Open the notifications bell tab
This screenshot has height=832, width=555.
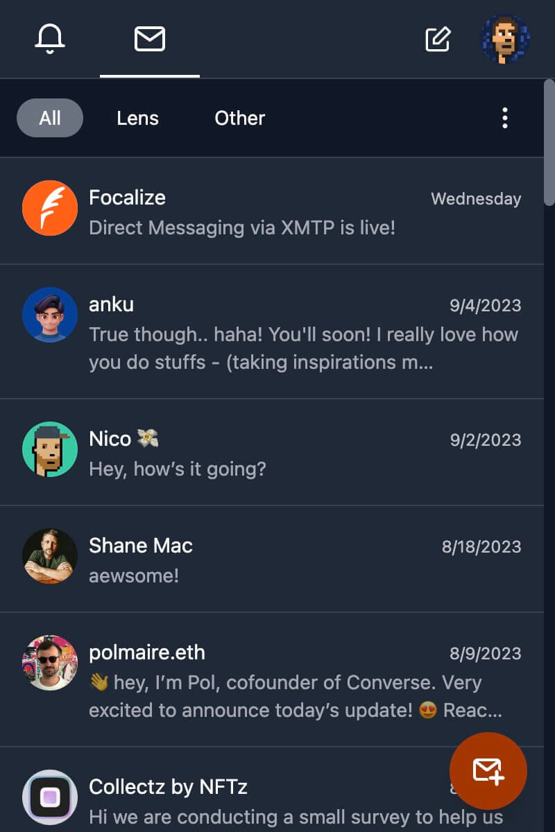coord(50,39)
